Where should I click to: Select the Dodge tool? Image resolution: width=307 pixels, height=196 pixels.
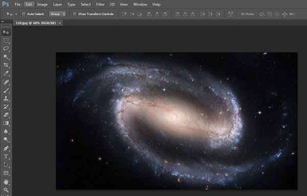[x=6, y=139]
